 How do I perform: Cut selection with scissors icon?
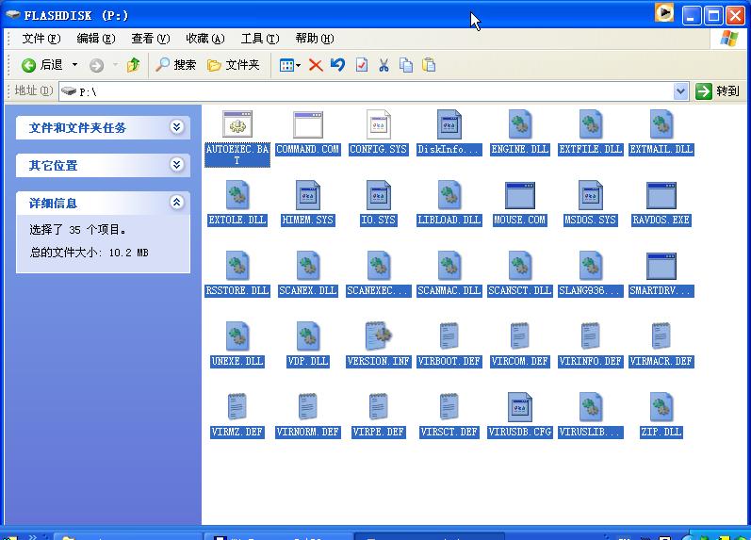tap(384, 65)
